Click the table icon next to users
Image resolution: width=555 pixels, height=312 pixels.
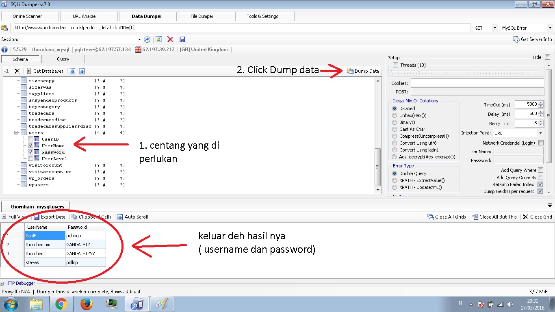click(x=24, y=133)
